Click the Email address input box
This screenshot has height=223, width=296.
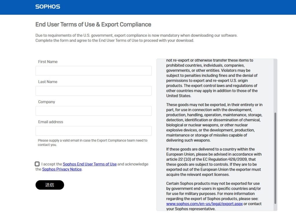[x=93, y=131]
